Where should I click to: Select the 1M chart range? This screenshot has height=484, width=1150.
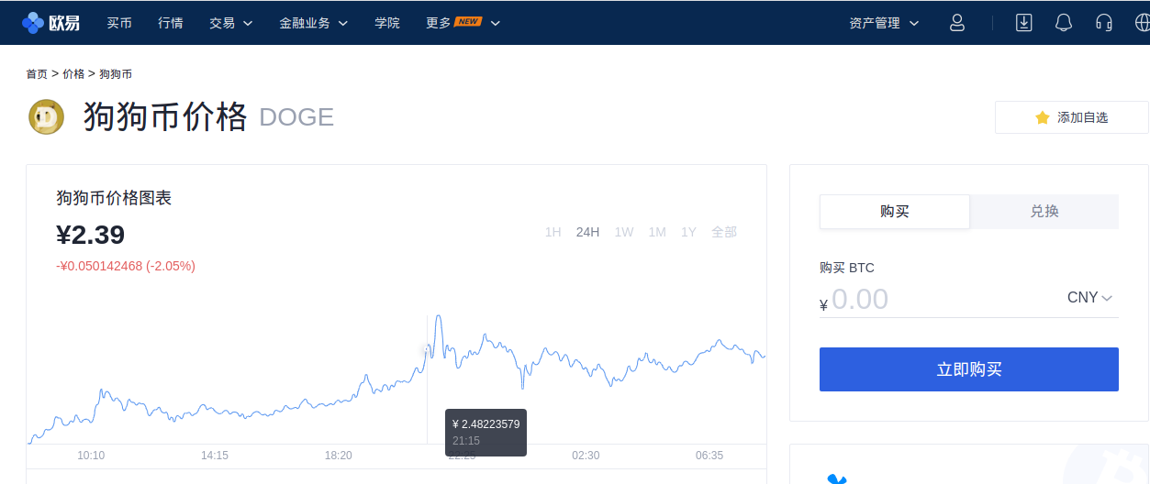click(657, 232)
